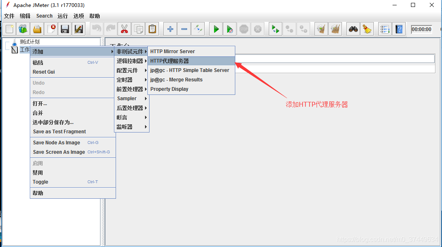This screenshot has width=442, height=247.
Task: Open an existing test plan file
Action: pyautogui.click(x=36, y=29)
